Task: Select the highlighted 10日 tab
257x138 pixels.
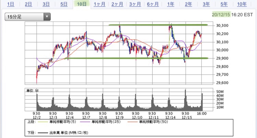Action: click(x=82, y=4)
